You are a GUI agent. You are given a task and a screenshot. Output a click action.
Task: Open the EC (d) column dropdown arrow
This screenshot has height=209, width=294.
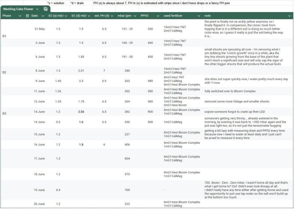[89, 16]
